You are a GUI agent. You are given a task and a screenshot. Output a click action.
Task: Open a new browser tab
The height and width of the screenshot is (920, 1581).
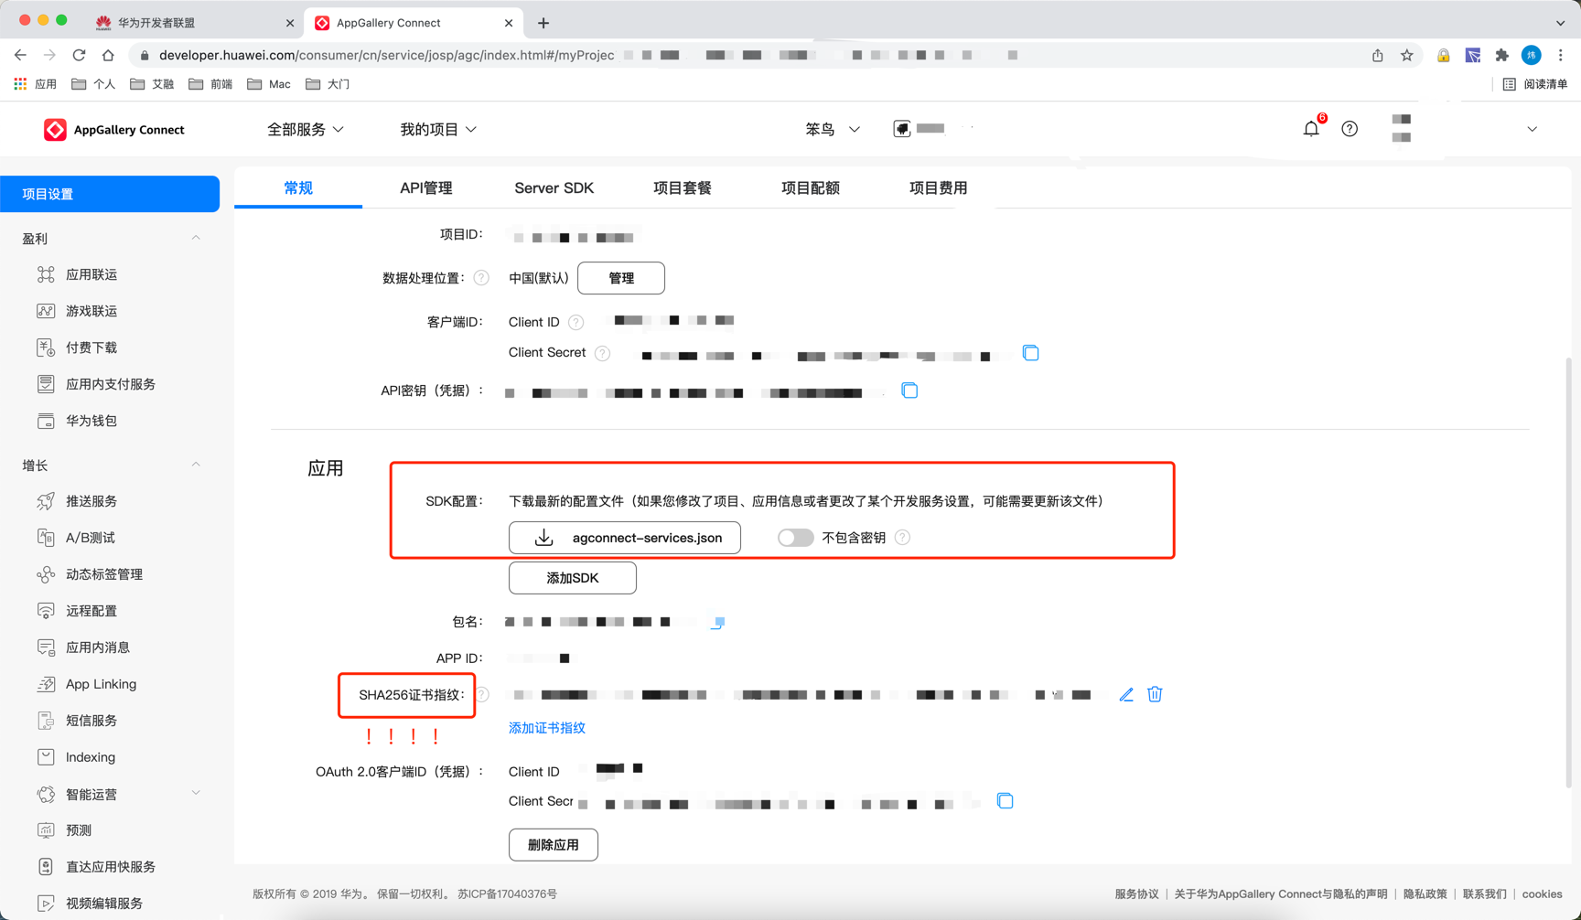tap(543, 23)
